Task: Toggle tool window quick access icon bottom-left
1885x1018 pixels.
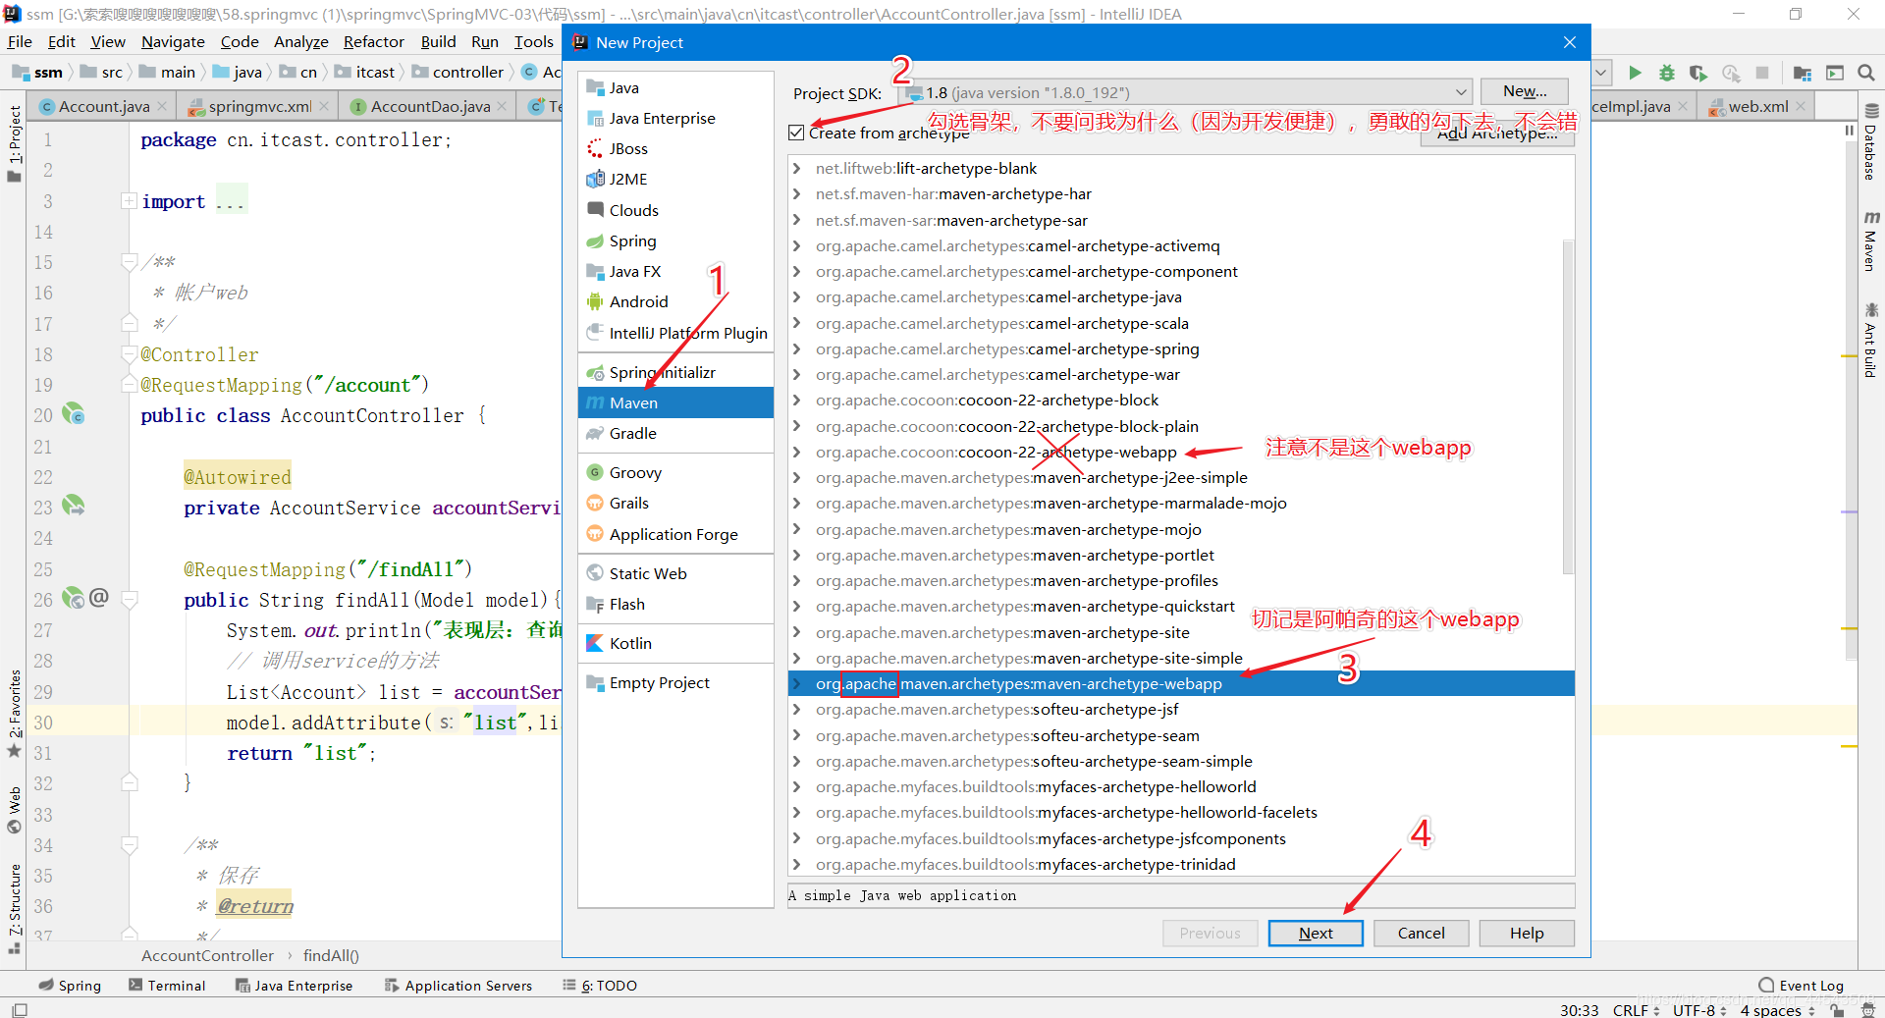Action: (20, 1009)
